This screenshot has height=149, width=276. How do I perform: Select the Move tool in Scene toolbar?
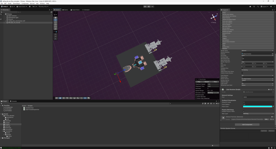coord(56,20)
